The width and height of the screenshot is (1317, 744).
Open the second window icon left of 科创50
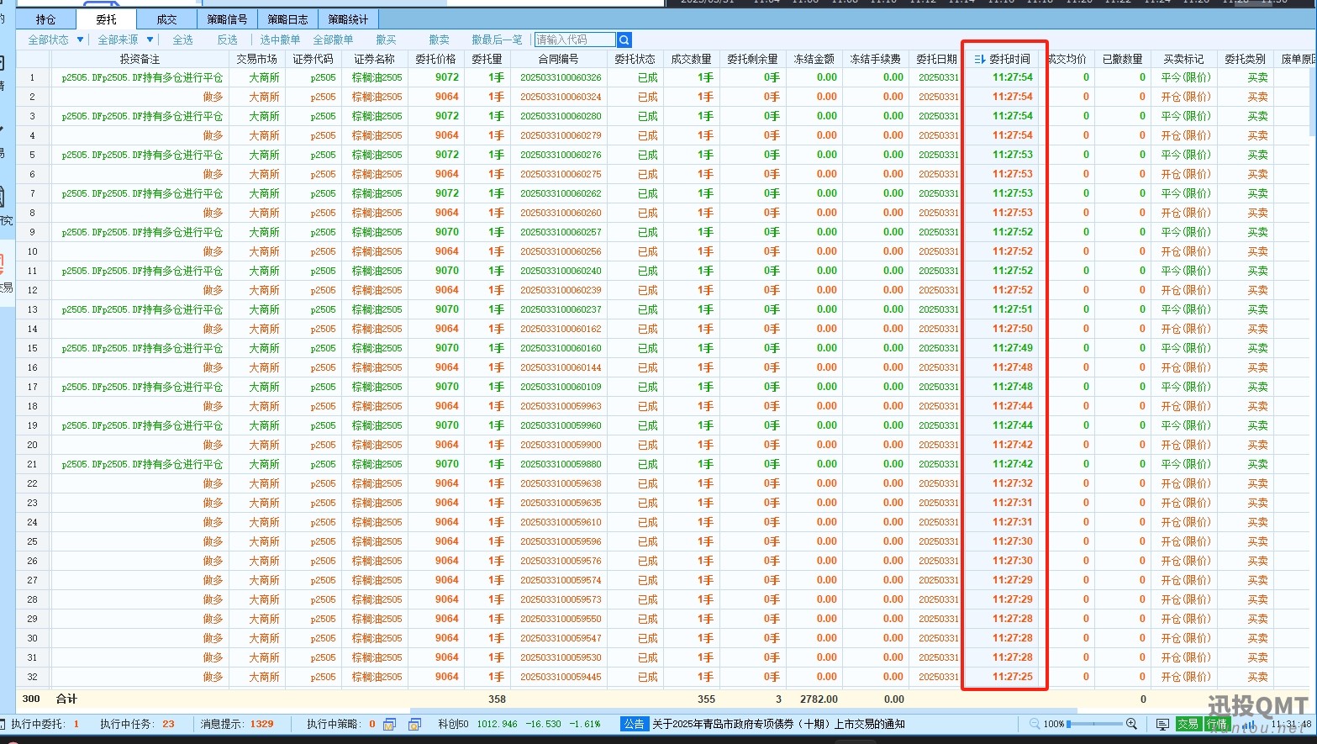414,724
